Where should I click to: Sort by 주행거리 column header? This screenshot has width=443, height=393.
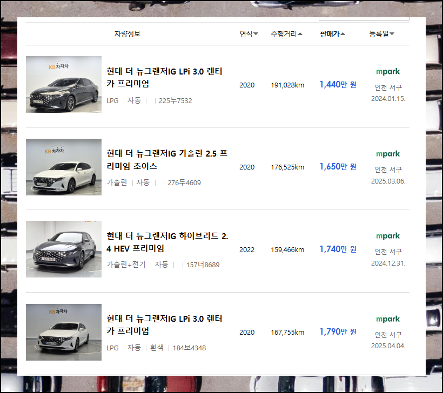point(286,34)
